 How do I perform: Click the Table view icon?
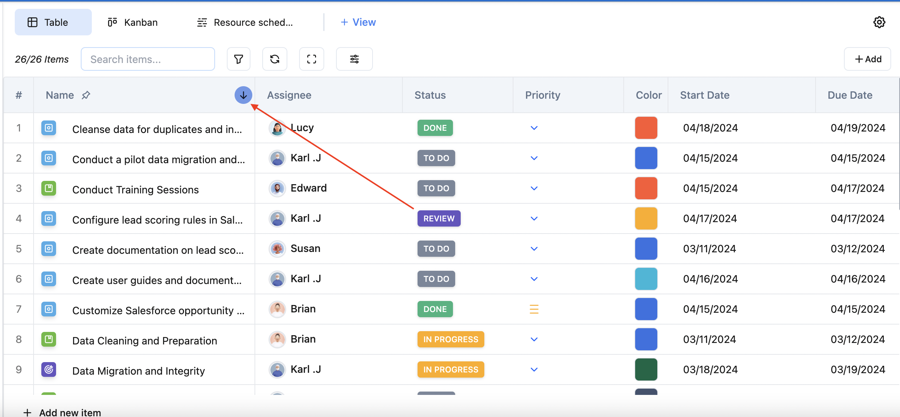coord(33,22)
